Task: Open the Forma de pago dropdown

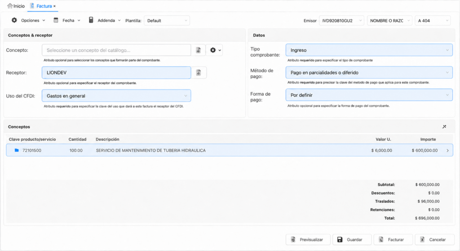Action: tap(369, 95)
